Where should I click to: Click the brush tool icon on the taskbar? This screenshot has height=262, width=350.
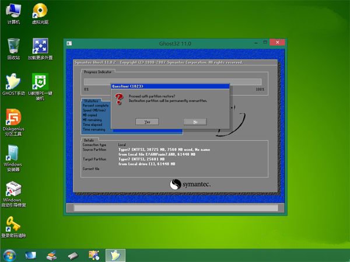51,256
